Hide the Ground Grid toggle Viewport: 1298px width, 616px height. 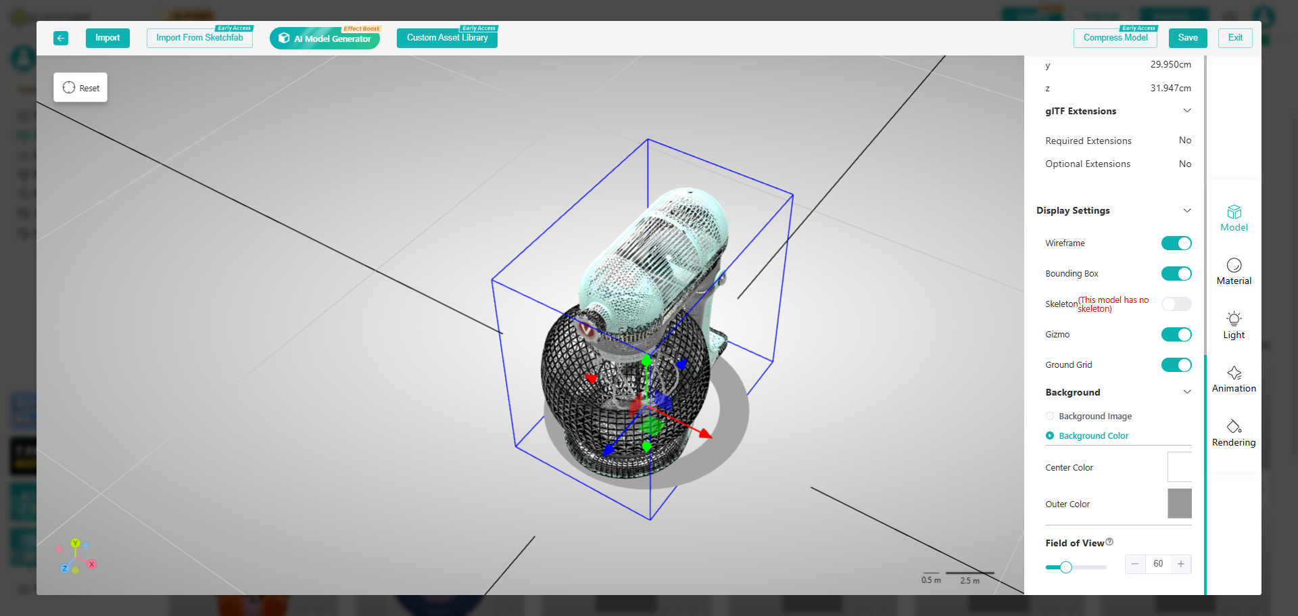click(1176, 365)
